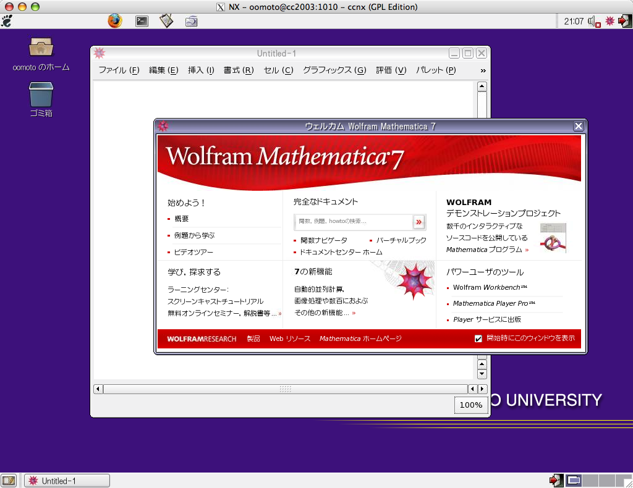Click the spikey icon in Welcome window title bar
633x488 pixels.
(x=163, y=126)
